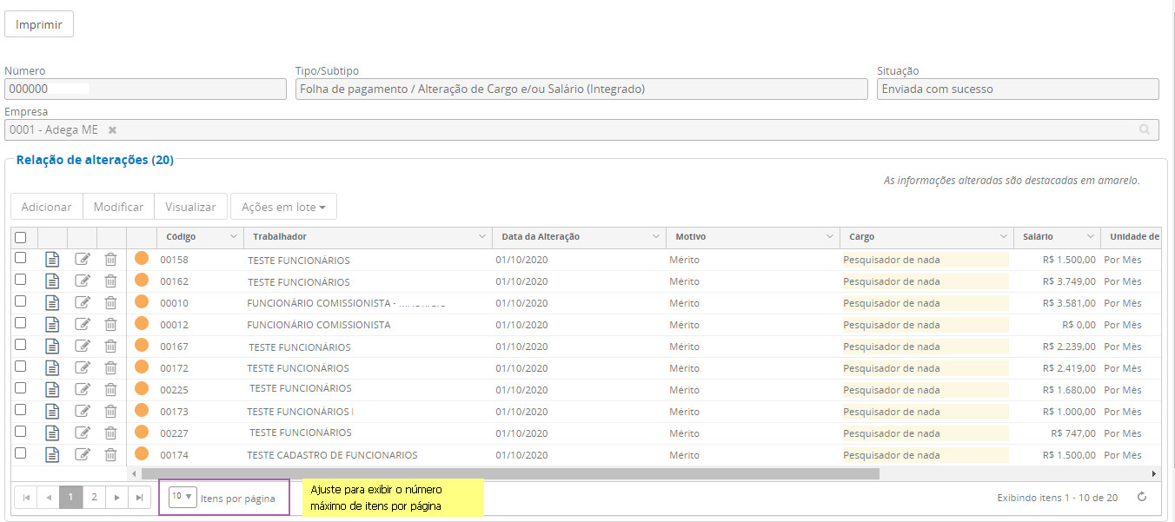Tick checkbox for row 00167
The image size is (1175, 522).
[21, 344]
